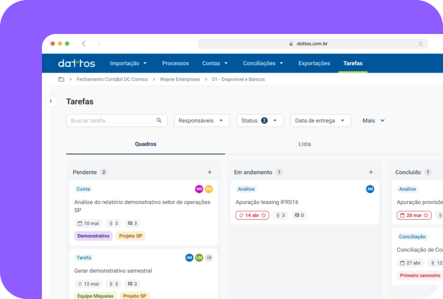Open attachments on Análise do relatório card
Viewport: 443px width, 299px height.
(x=113, y=223)
